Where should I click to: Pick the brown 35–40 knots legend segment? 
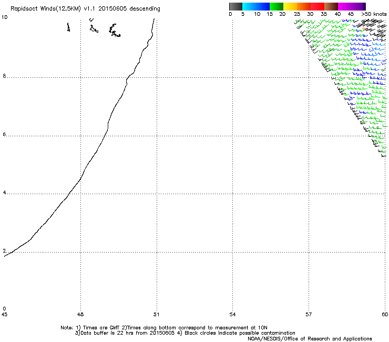(331, 6)
